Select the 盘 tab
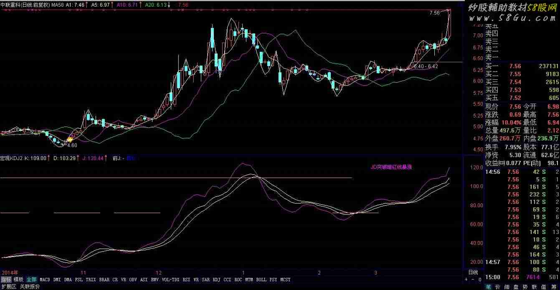 click(516, 287)
